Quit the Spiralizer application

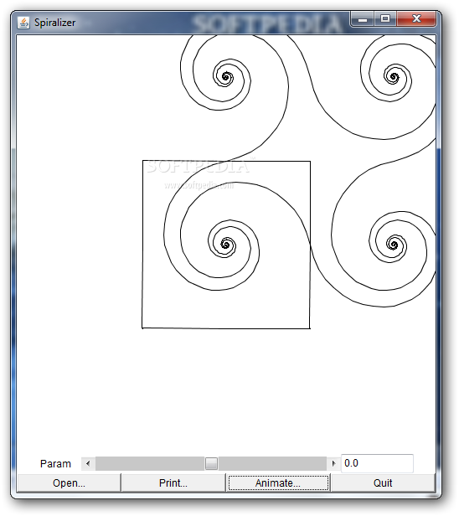pyautogui.click(x=383, y=482)
